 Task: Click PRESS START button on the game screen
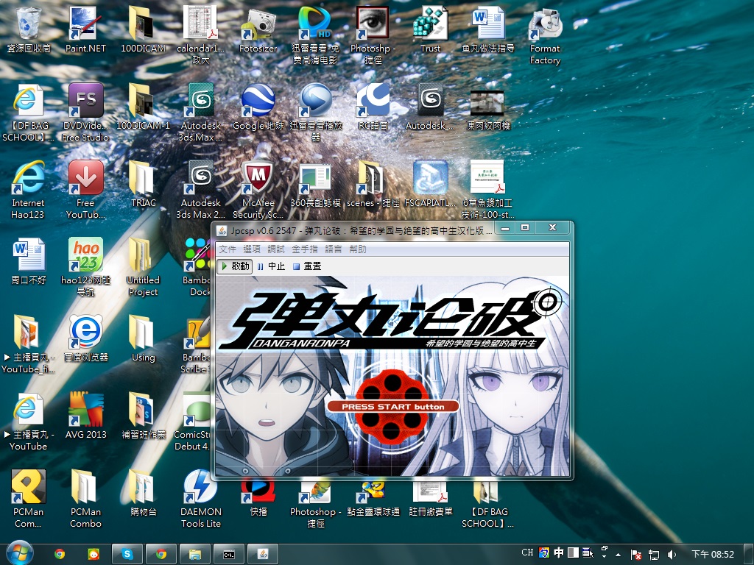pos(393,406)
